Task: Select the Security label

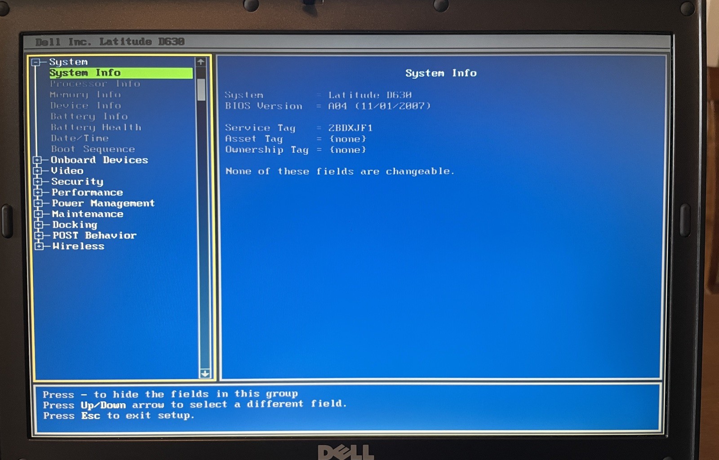Action: coord(77,181)
